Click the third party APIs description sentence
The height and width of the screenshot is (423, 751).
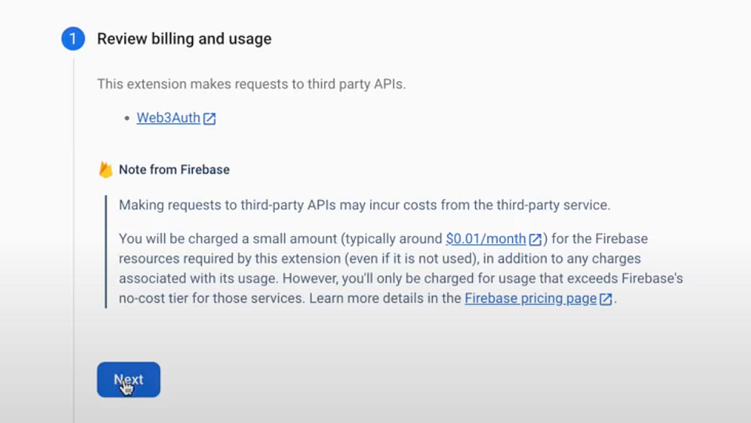(252, 84)
